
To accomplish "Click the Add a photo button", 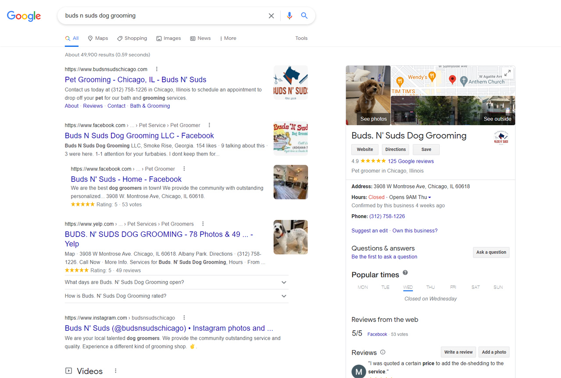I will (494, 352).
